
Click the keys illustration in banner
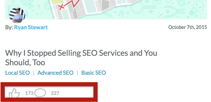click(121, 14)
